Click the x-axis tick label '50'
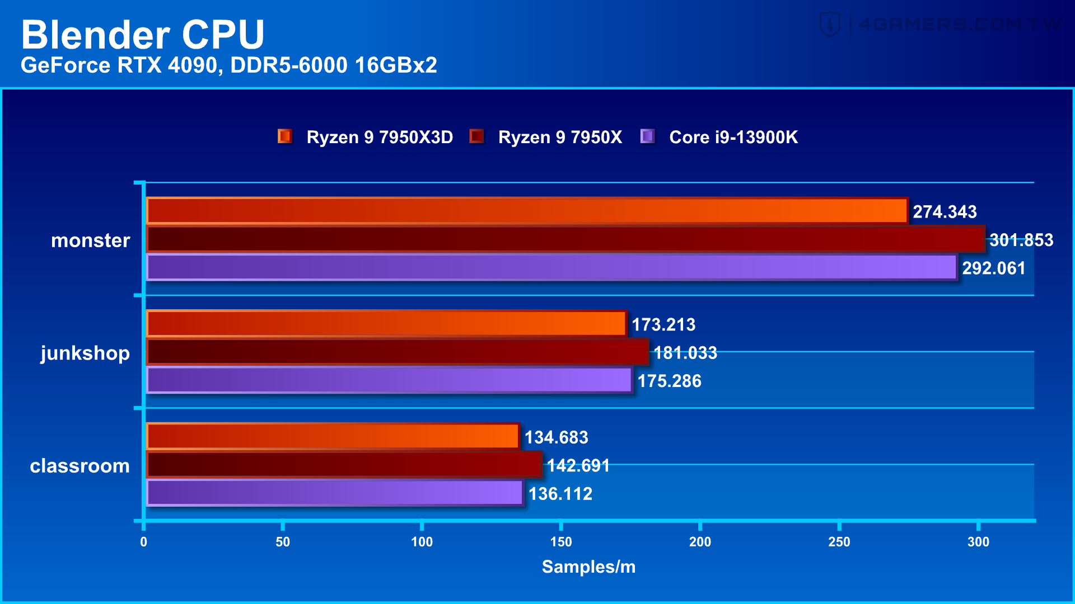Viewport: 1075px width, 604px height. [x=283, y=542]
